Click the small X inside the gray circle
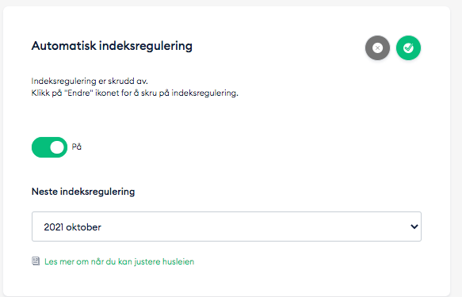462x297 pixels. [377, 48]
